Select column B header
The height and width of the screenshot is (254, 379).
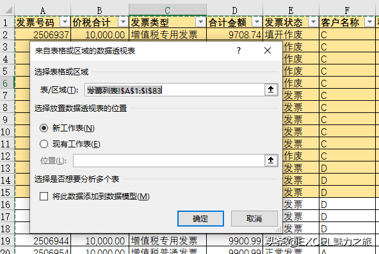pos(100,10)
